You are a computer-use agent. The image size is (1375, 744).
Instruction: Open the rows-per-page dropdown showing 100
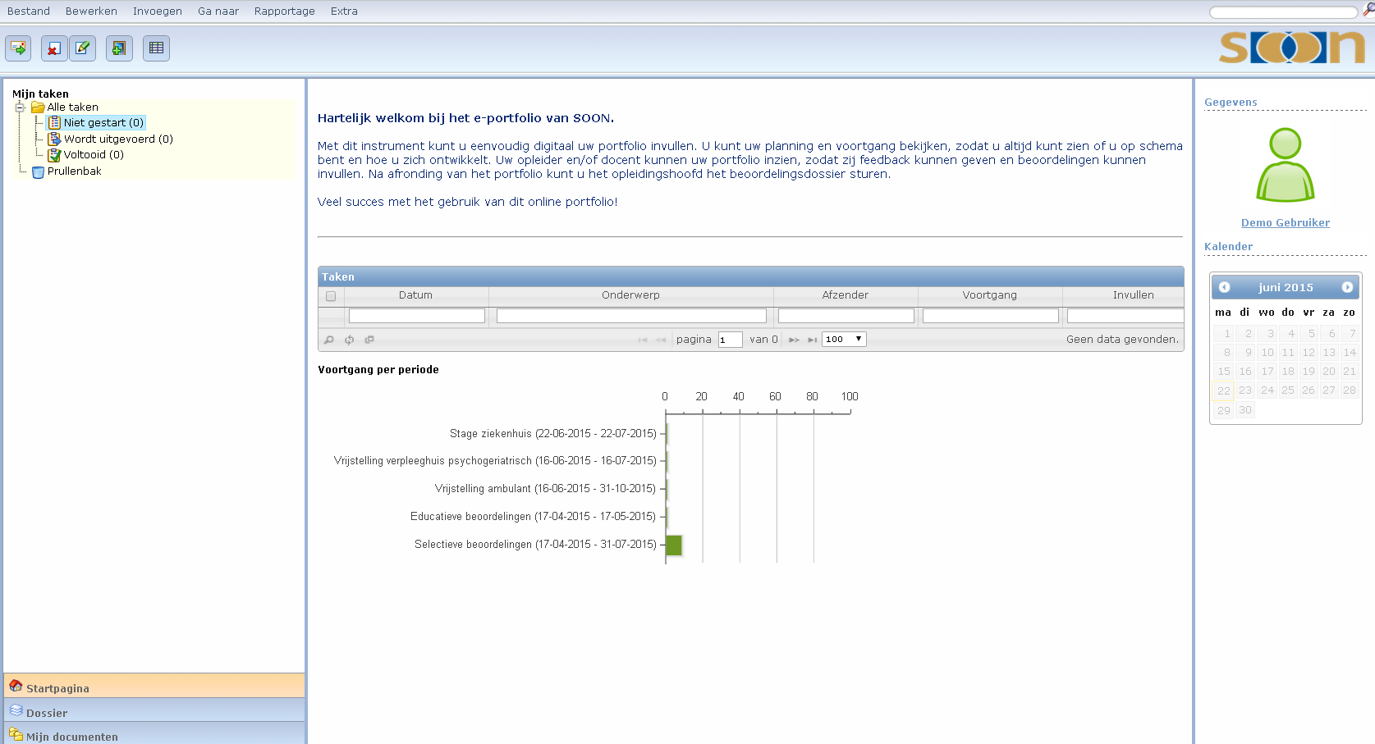[844, 339]
